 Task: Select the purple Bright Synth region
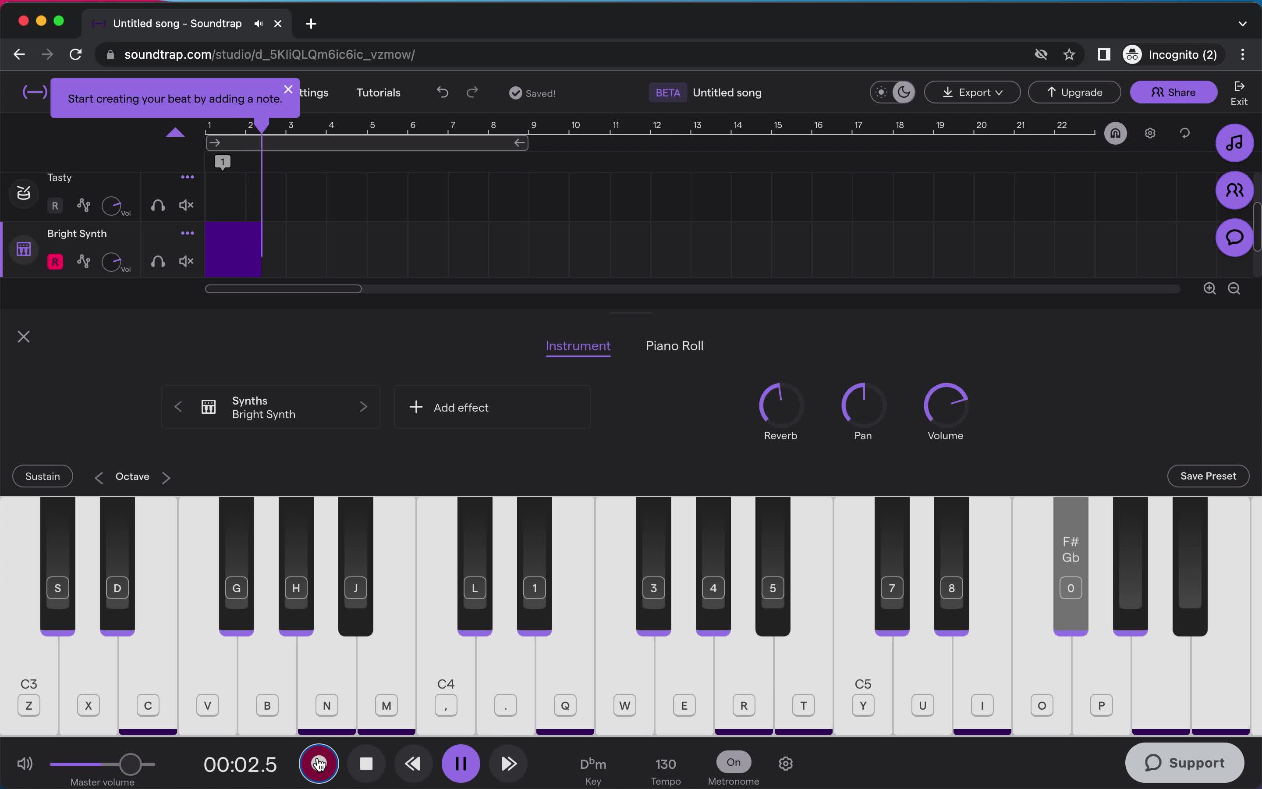coord(233,249)
